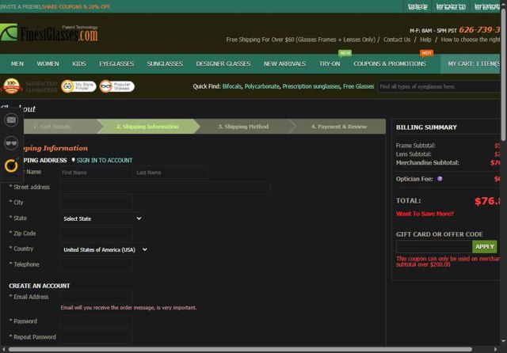Click SIGN IN TO ACCOUNT link
Viewport: 507px width, 353px height.
[x=105, y=160]
